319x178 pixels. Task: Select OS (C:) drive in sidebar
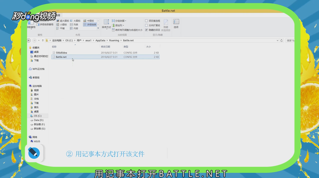coord(37,116)
